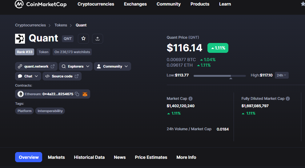Image resolution: width=305 pixels, height=168 pixels.
Task: Go to Tokens breadcrumb link
Action: (61, 25)
